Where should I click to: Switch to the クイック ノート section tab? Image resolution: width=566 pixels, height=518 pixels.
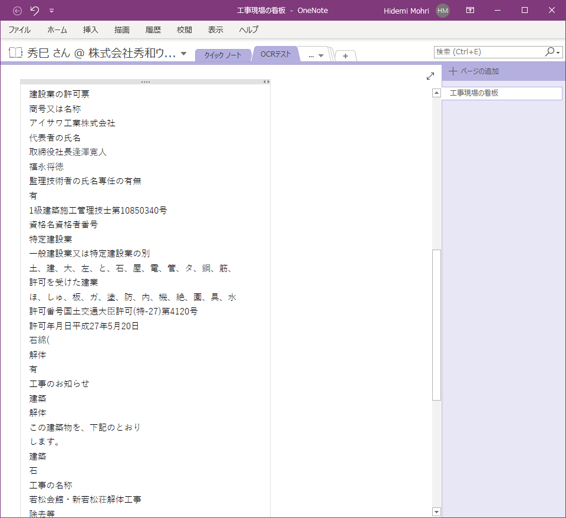coord(223,55)
